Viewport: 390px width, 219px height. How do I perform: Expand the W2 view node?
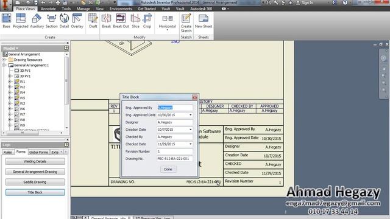10,87
